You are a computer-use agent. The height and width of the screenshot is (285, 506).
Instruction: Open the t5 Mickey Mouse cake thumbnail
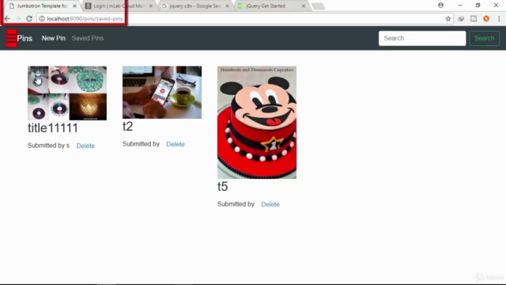point(257,123)
